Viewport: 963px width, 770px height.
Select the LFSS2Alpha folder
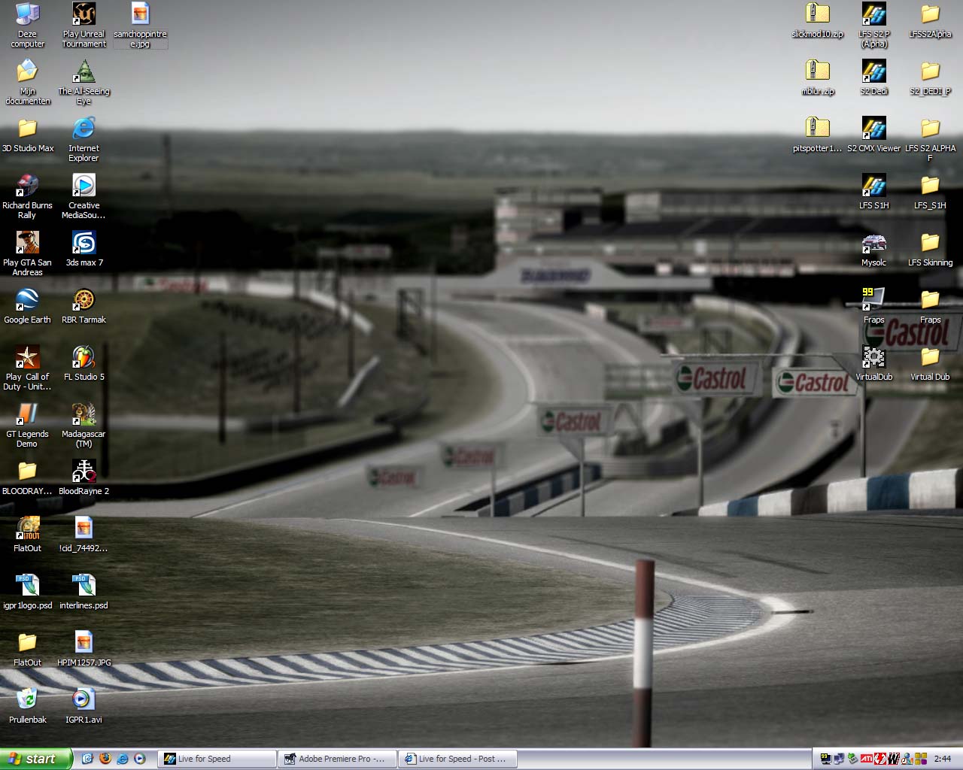coord(930,20)
